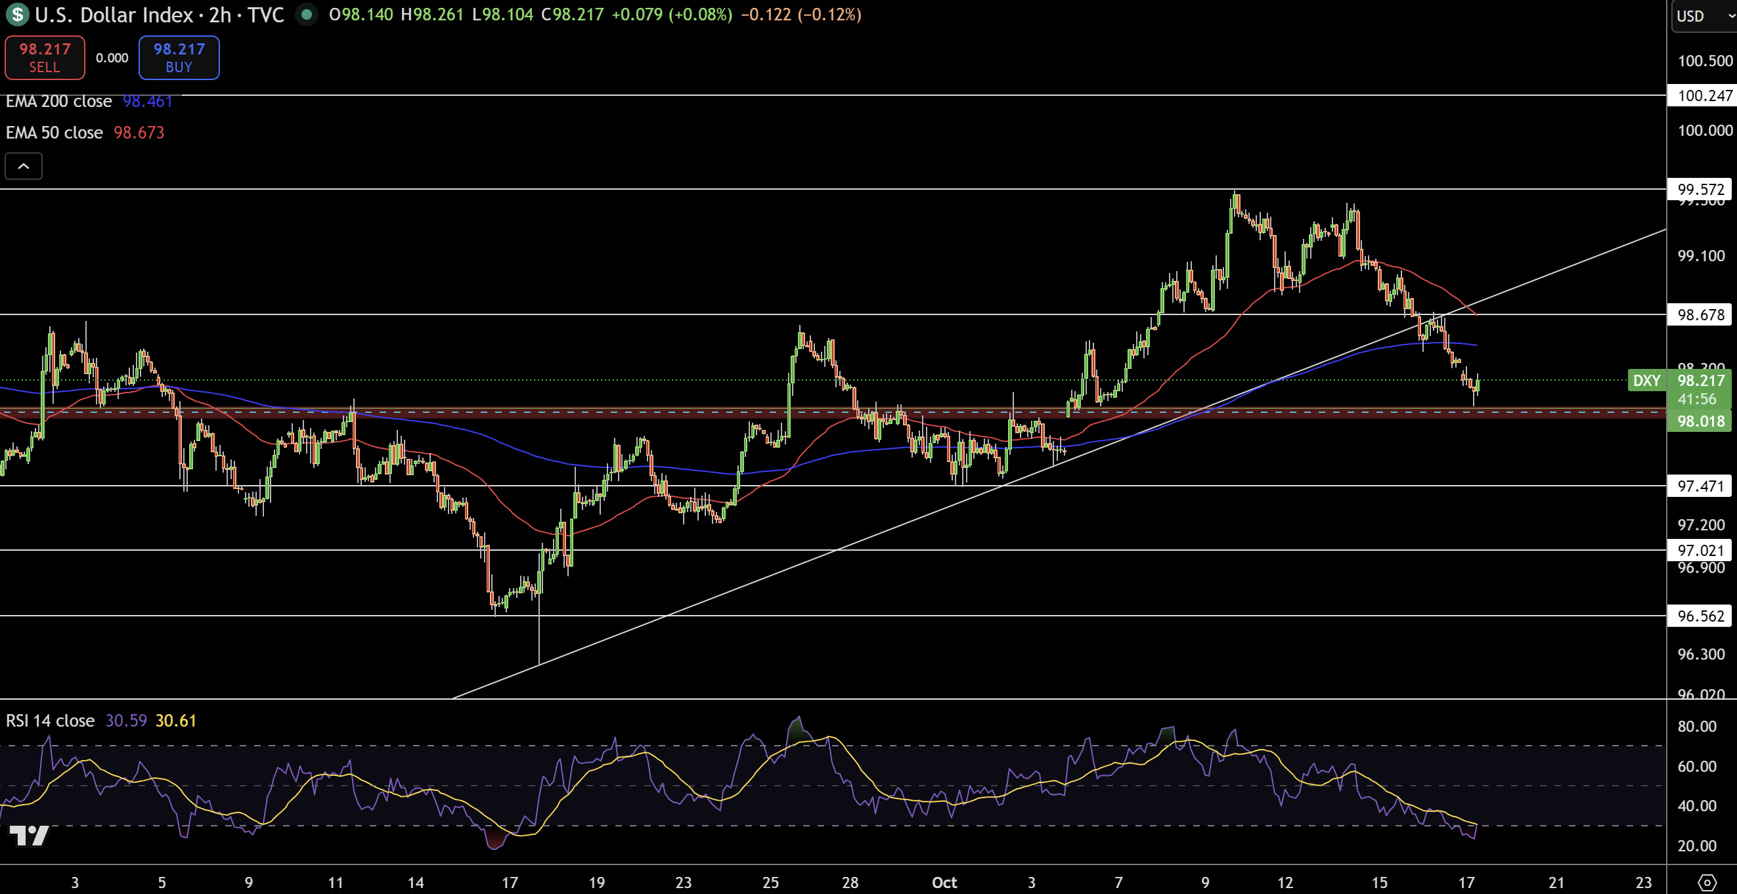Viewport: 1737px width, 894px height.
Task: Click the 96.562 support price label
Action: [1700, 616]
